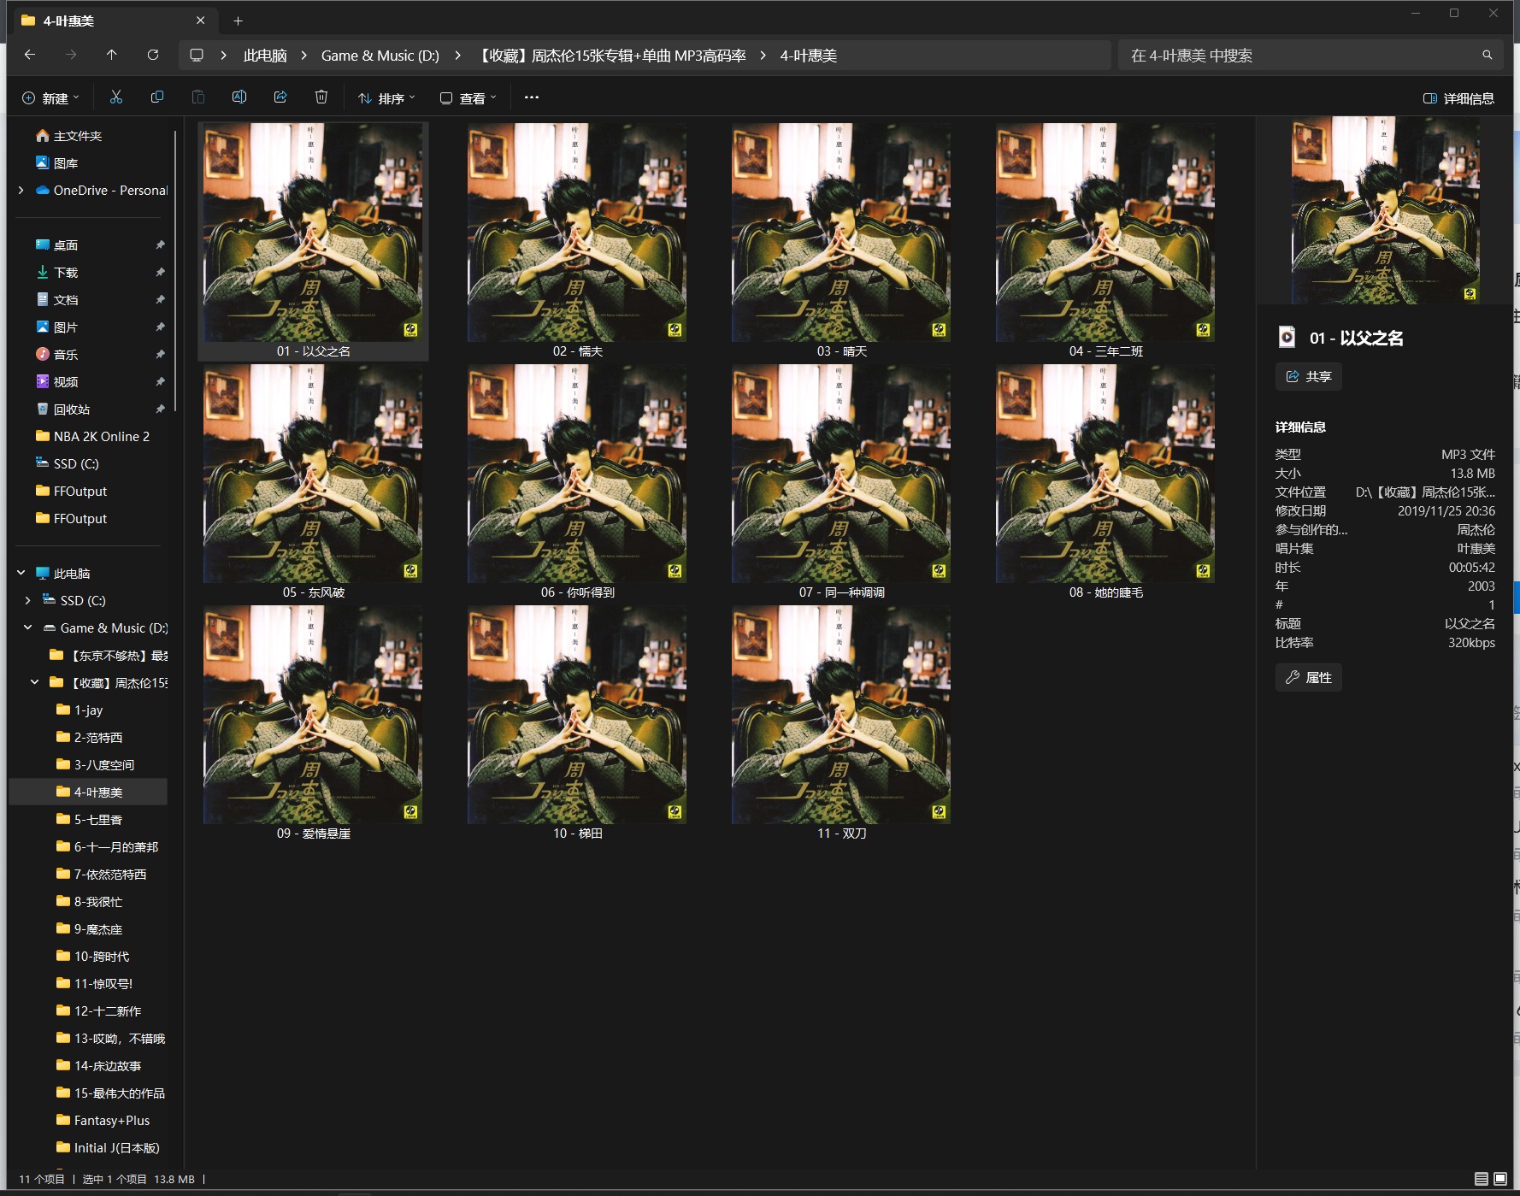Select the file 05 - 东风破

[x=313, y=482]
